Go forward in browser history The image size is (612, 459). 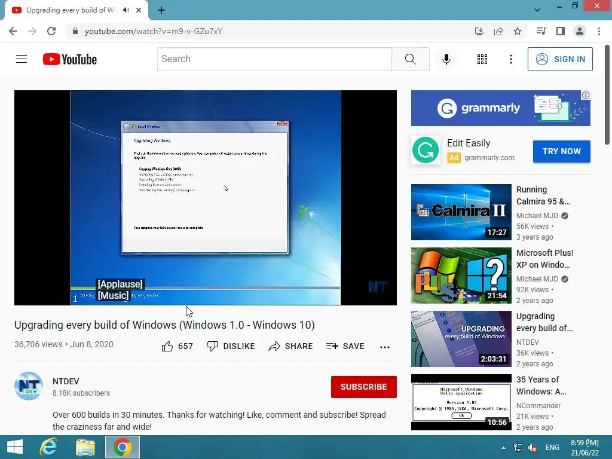click(x=32, y=31)
